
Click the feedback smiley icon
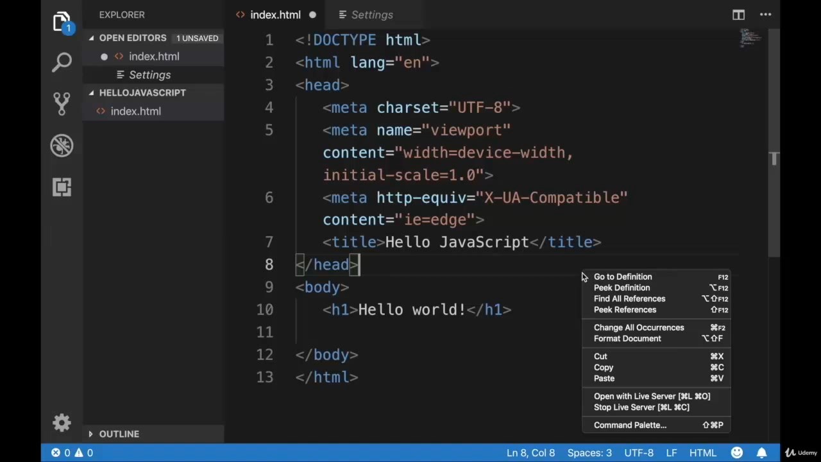click(736, 452)
